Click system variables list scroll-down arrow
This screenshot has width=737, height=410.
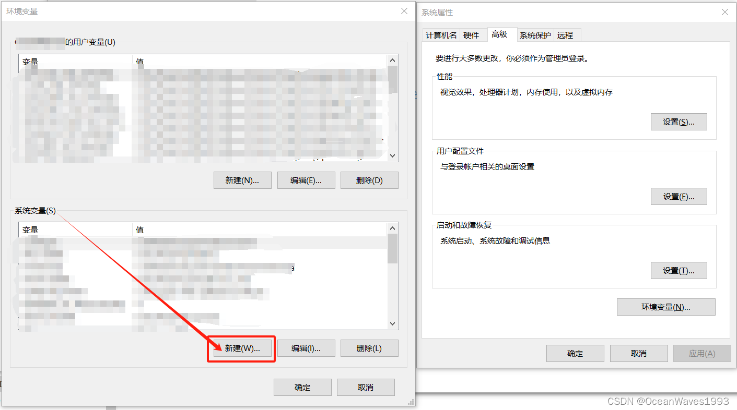pyautogui.click(x=393, y=324)
